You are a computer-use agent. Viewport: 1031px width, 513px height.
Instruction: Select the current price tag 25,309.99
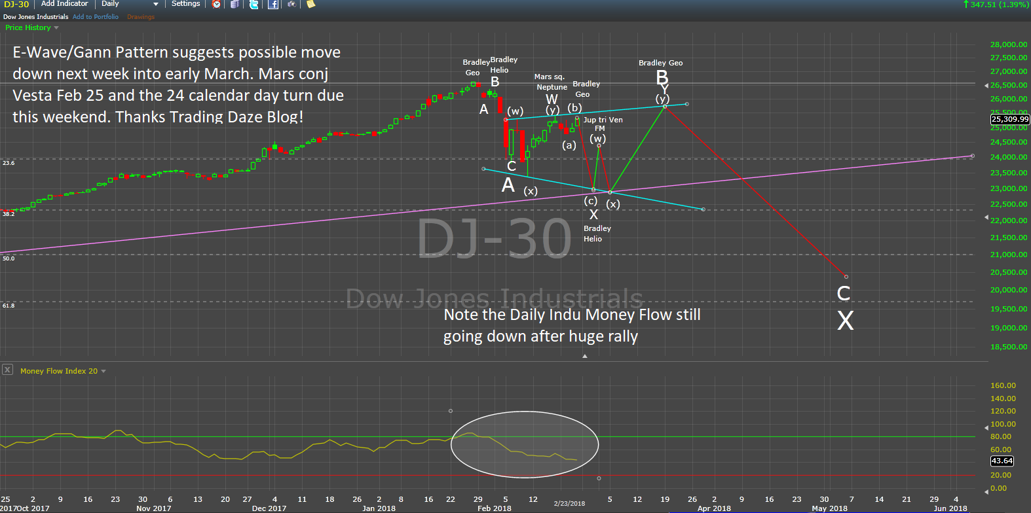point(1010,119)
